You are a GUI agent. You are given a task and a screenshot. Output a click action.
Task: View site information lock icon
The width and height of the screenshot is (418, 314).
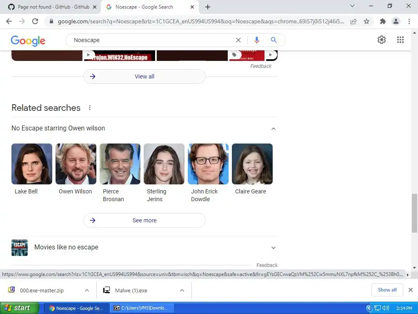pos(51,21)
